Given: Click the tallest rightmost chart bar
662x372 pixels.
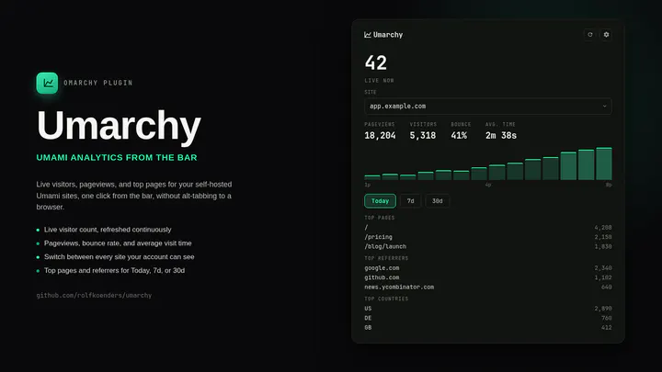Looking at the screenshot, I should [x=604, y=163].
